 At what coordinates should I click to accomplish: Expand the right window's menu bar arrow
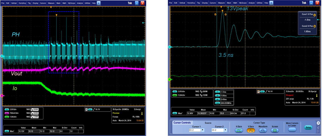point(271,3)
